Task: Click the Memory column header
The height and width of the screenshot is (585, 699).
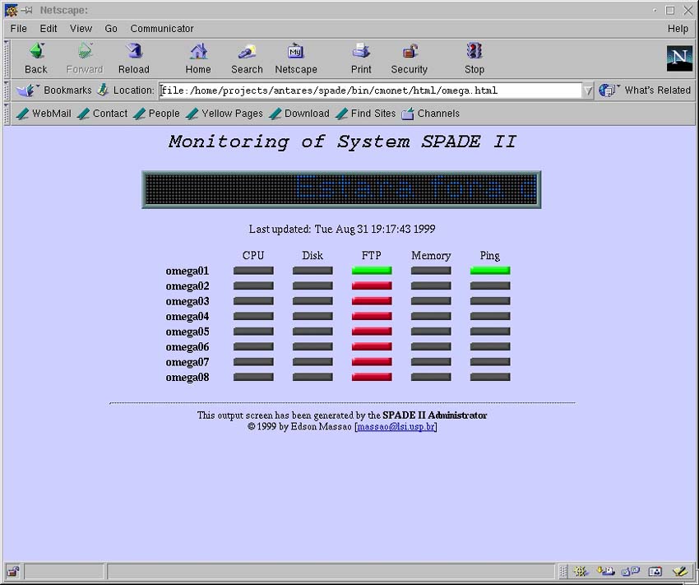Action: click(431, 256)
